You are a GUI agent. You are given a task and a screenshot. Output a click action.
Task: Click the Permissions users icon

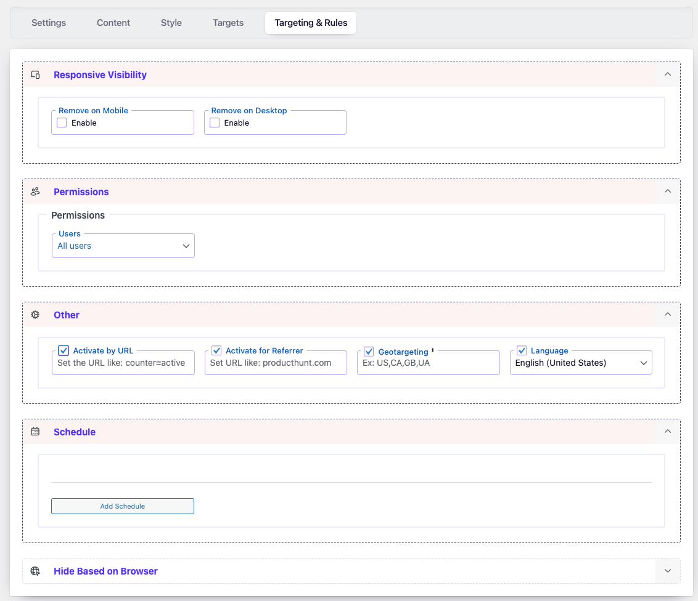(x=35, y=192)
